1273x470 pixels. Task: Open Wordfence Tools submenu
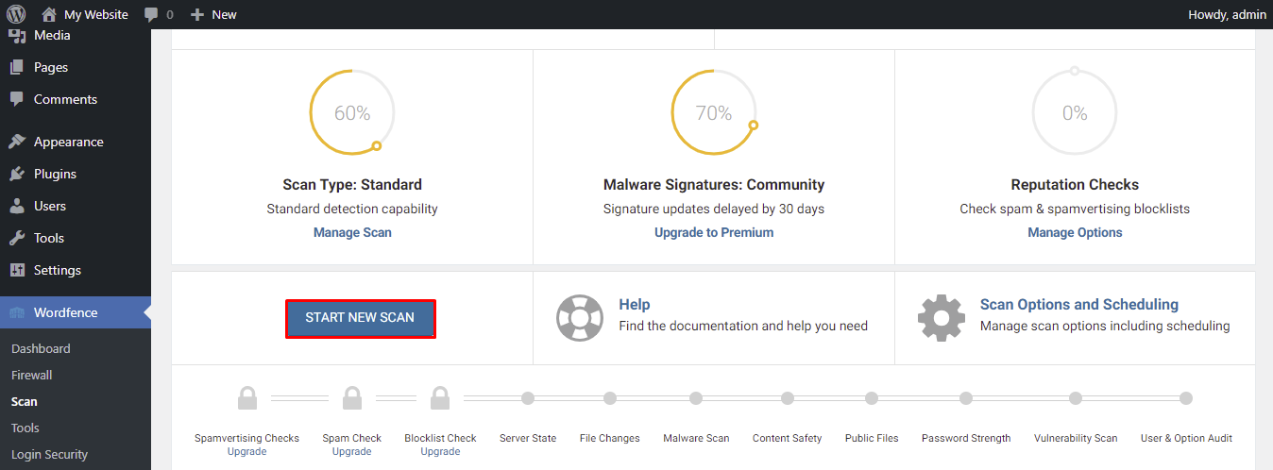click(25, 428)
